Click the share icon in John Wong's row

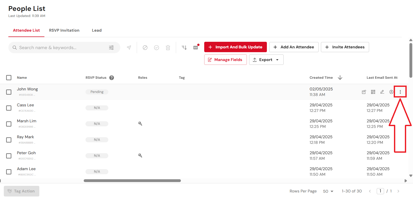coord(364,92)
